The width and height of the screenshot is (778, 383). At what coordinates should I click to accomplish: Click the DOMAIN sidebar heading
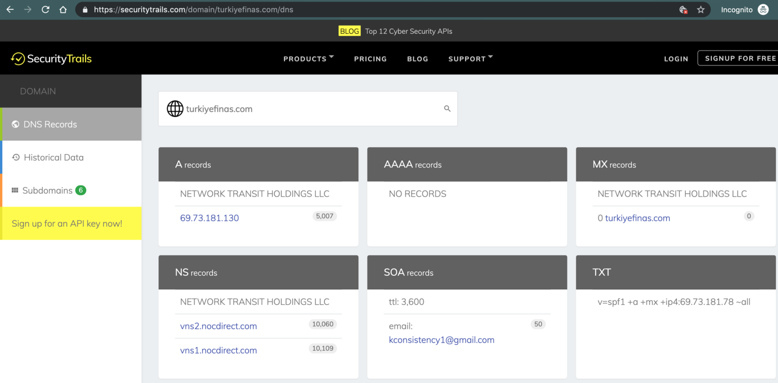pyautogui.click(x=38, y=91)
